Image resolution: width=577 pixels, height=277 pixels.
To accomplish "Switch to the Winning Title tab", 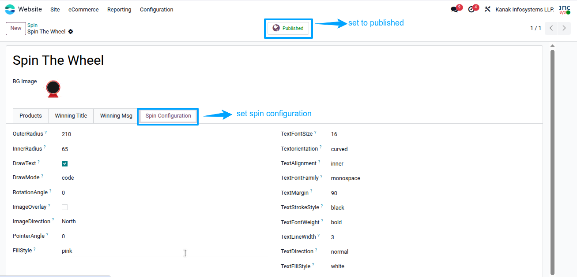I will 71,116.
